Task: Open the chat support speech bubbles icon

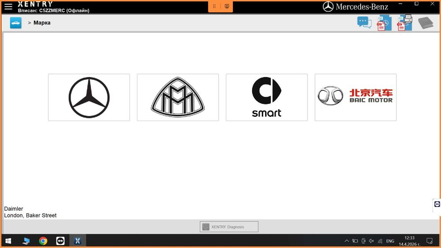Action: [x=365, y=22]
